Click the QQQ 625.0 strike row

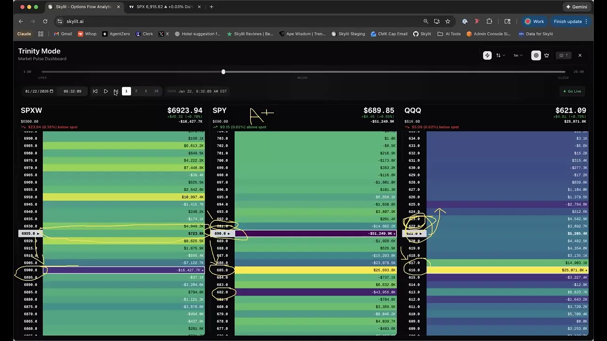tap(496, 205)
